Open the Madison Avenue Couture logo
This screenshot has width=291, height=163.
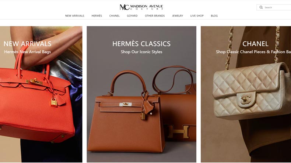[141, 7]
